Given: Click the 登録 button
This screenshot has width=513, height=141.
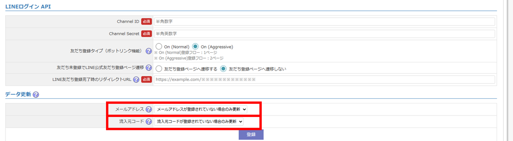Looking at the screenshot, I should (x=251, y=135).
